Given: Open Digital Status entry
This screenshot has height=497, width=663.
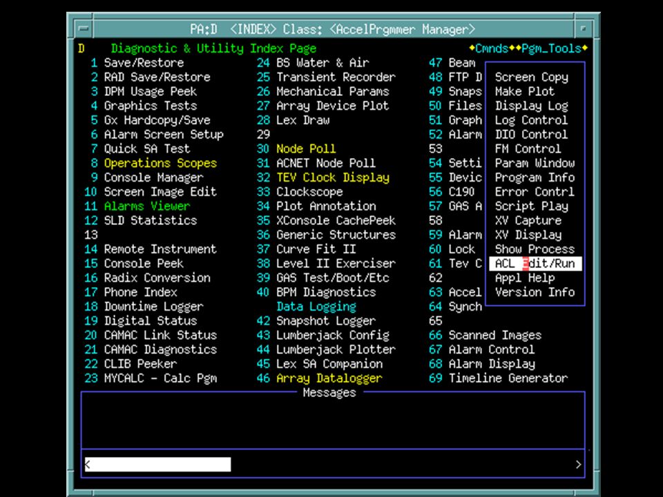Looking at the screenshot, I should pyautogui.click(x=151, y=321).
